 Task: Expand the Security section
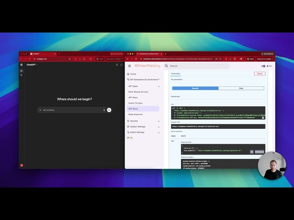point(143,121)
